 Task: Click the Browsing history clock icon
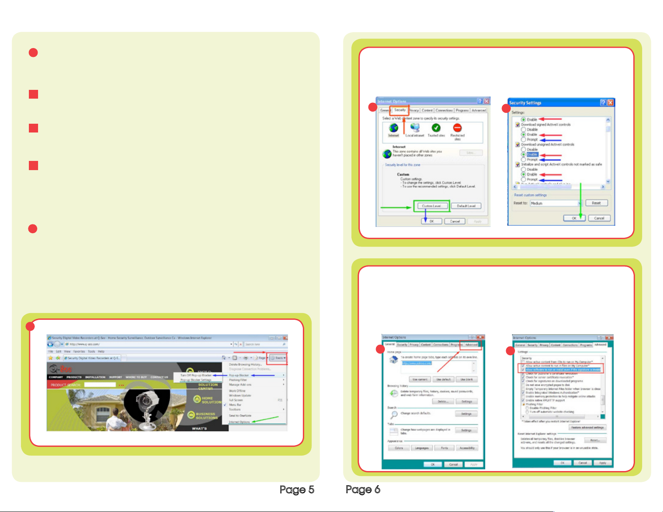point(394,393)
